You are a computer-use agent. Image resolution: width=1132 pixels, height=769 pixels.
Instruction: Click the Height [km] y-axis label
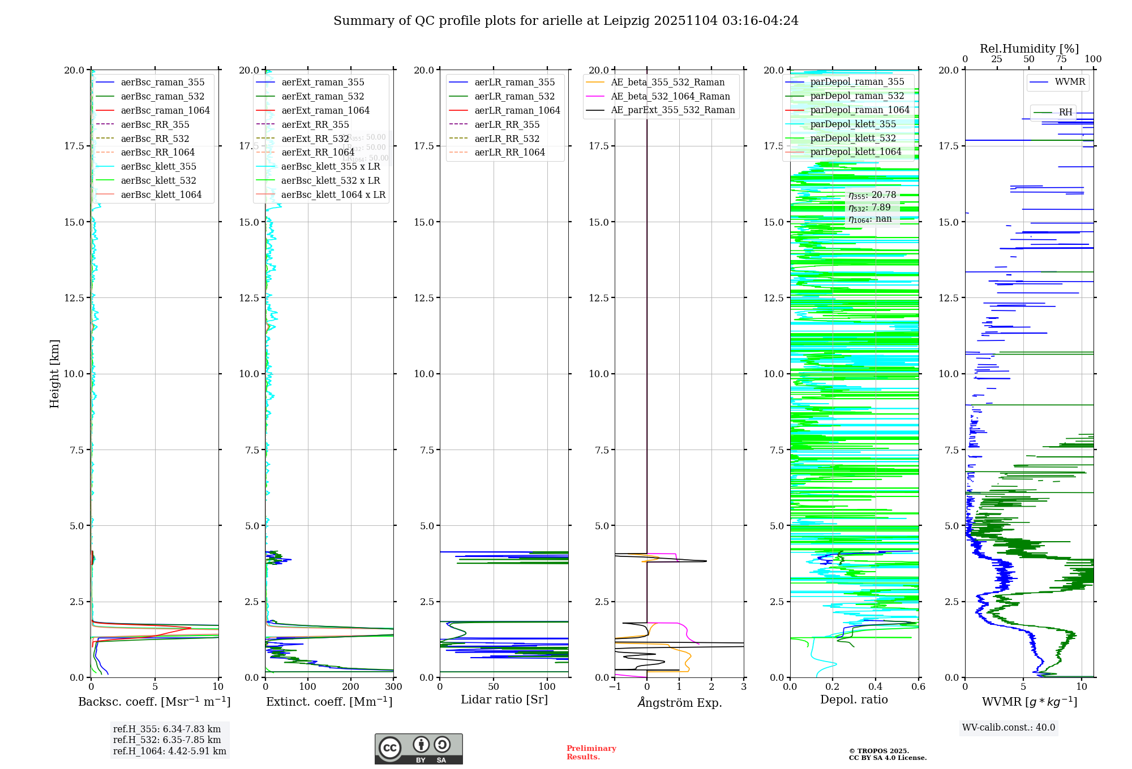[54, 374]
